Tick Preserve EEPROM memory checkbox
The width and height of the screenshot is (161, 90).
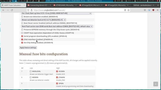coord(22,30)
